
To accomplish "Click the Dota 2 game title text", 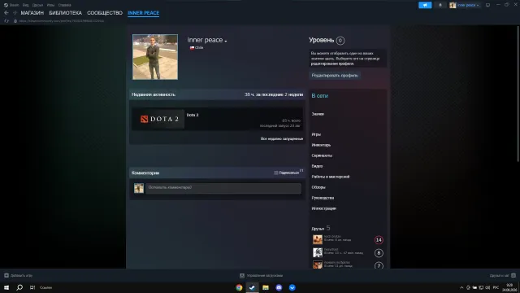I will pos(193,115).
